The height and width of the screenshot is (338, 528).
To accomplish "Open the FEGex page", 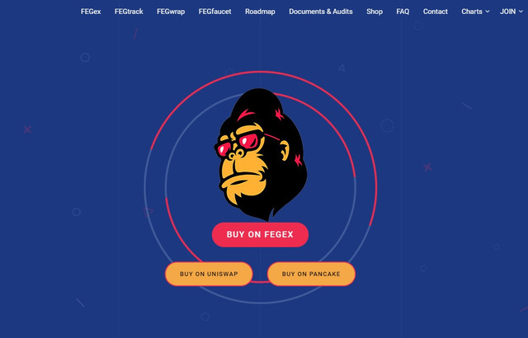I will [91, 12].
